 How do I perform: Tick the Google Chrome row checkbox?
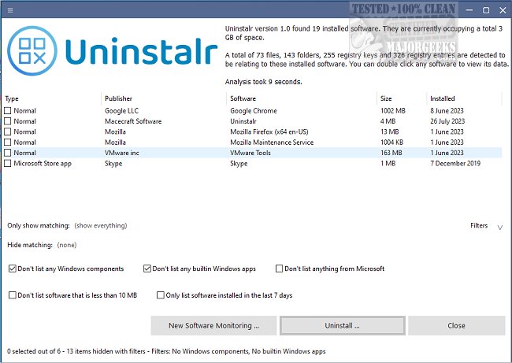[x=8, y=111]
